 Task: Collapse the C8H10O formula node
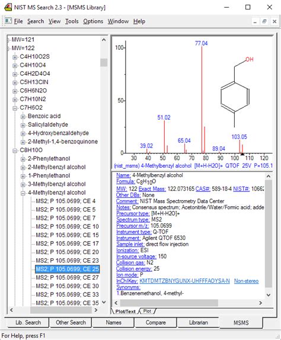click(15, 150)
